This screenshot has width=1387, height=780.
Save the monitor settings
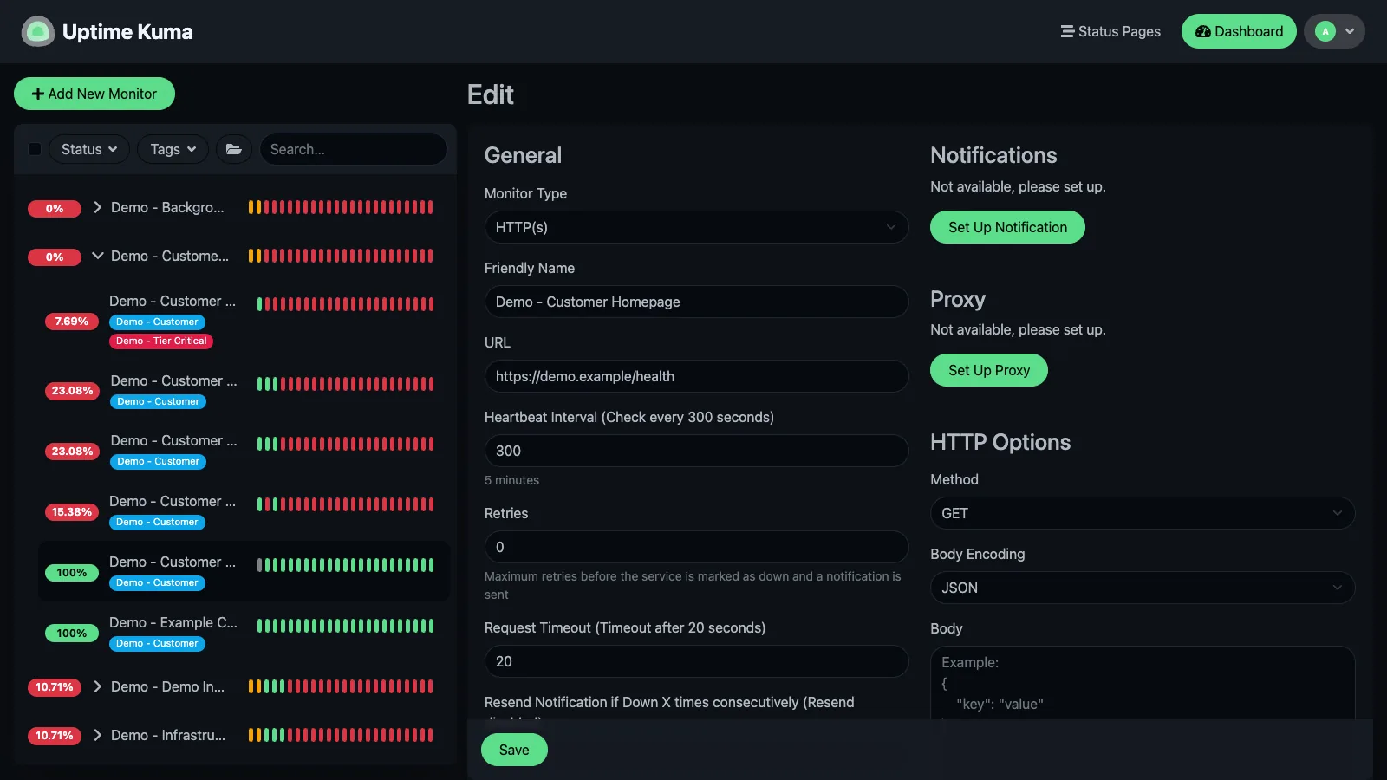coord(514,750)
